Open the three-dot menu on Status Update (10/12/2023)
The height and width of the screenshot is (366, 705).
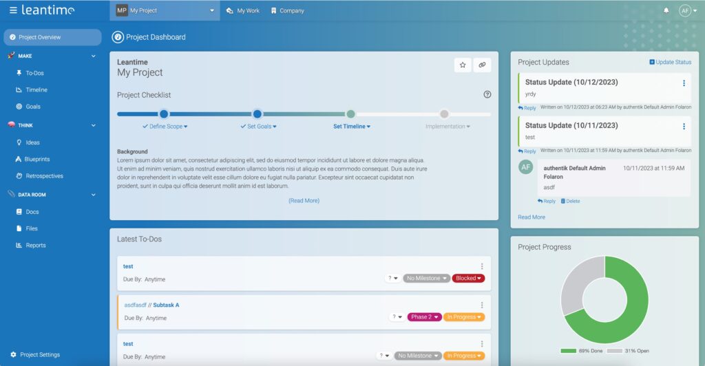(684, 83)
